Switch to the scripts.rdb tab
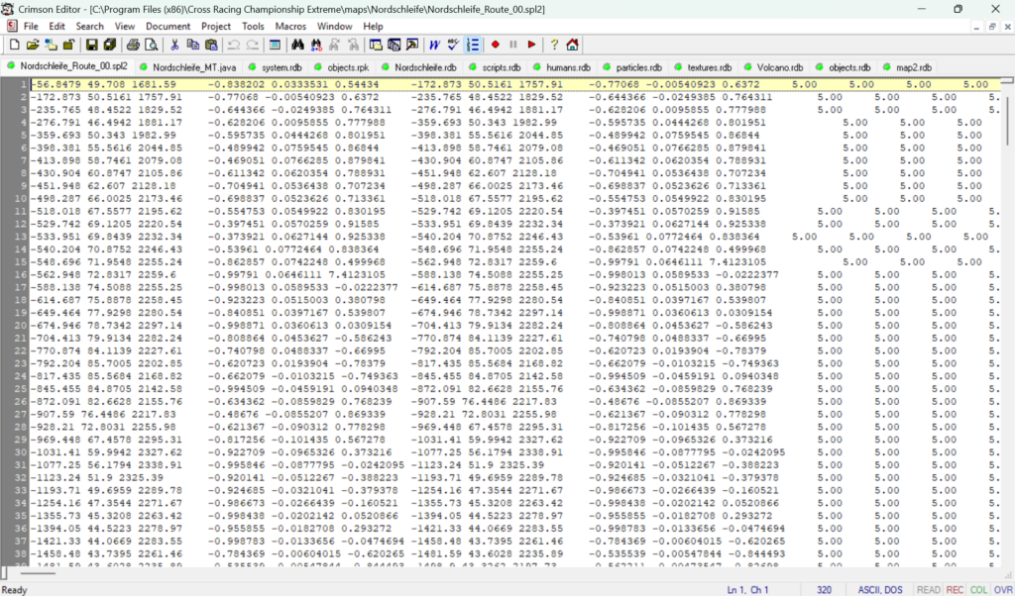The height and width of the screenshot is (596, 1015). coord(495,67)
